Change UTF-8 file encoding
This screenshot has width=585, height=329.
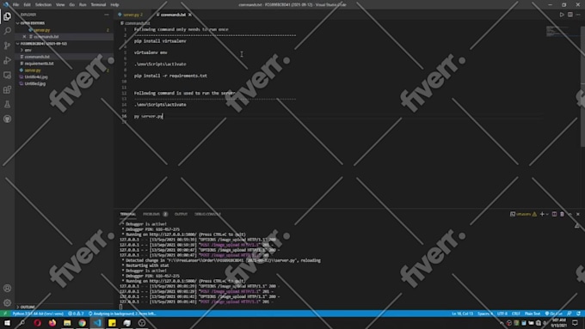pos(502,314)
